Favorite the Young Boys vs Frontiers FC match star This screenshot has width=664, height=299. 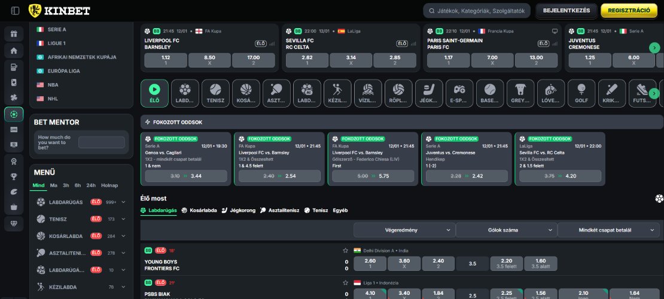345,251
